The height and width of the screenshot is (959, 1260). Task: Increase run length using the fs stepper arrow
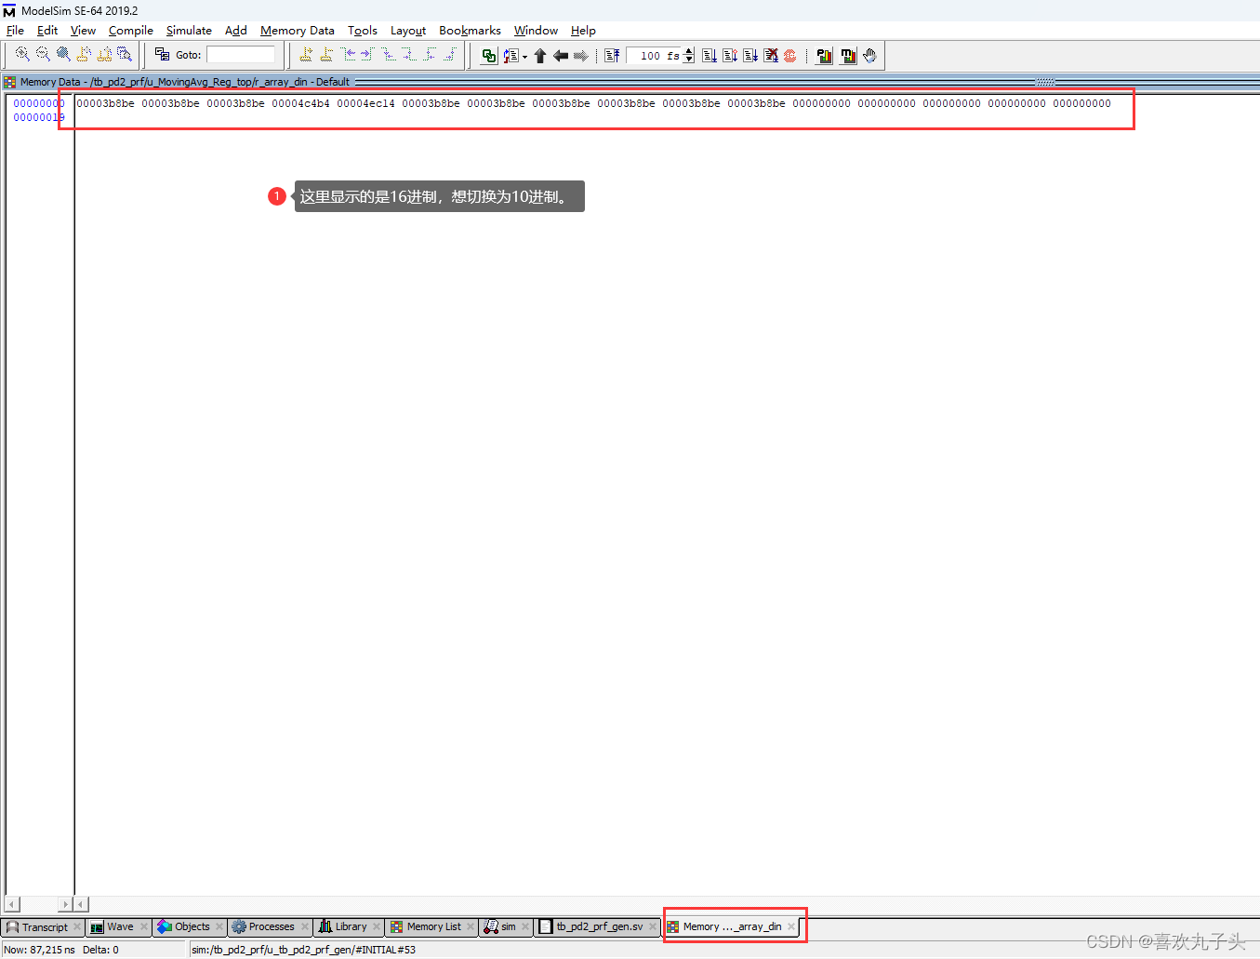pos(689,50)
